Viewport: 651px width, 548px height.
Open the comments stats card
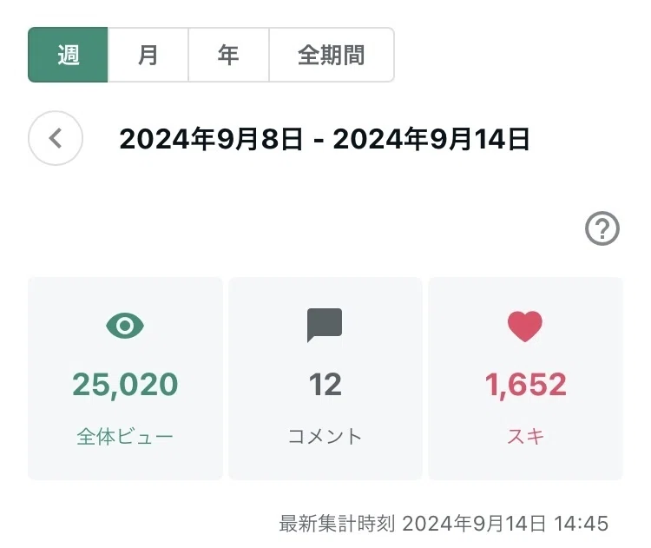pos(325,379)
